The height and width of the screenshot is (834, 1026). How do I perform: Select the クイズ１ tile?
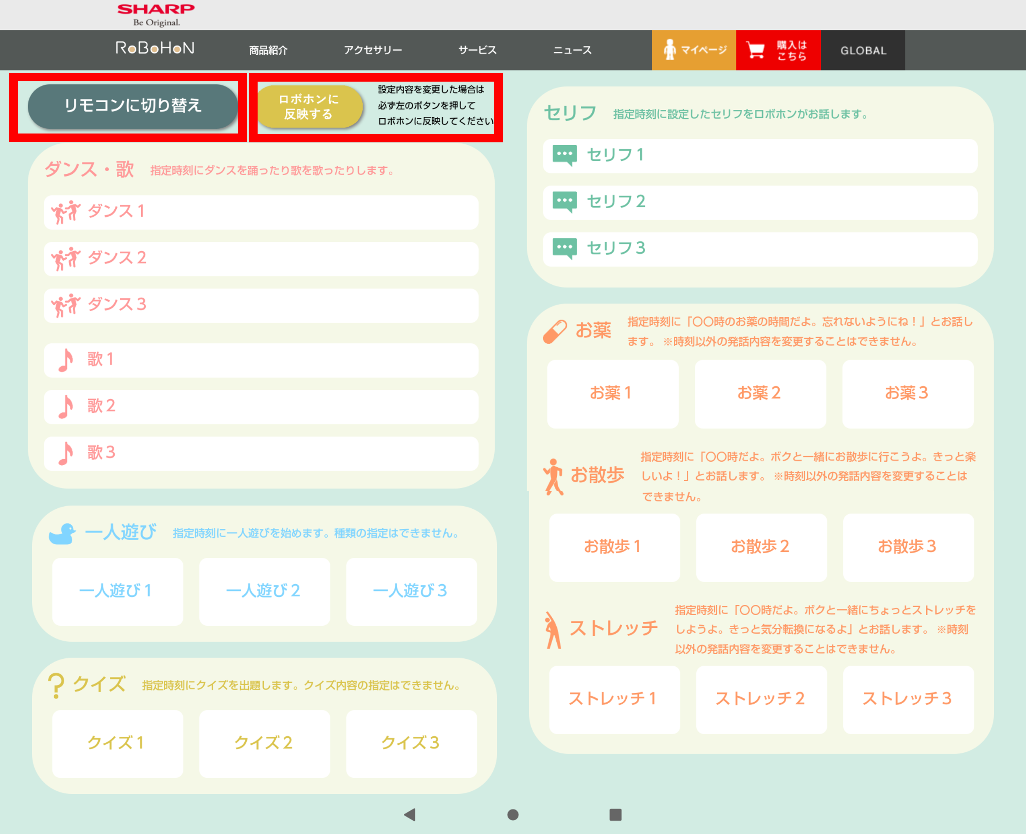coord(117,744)
